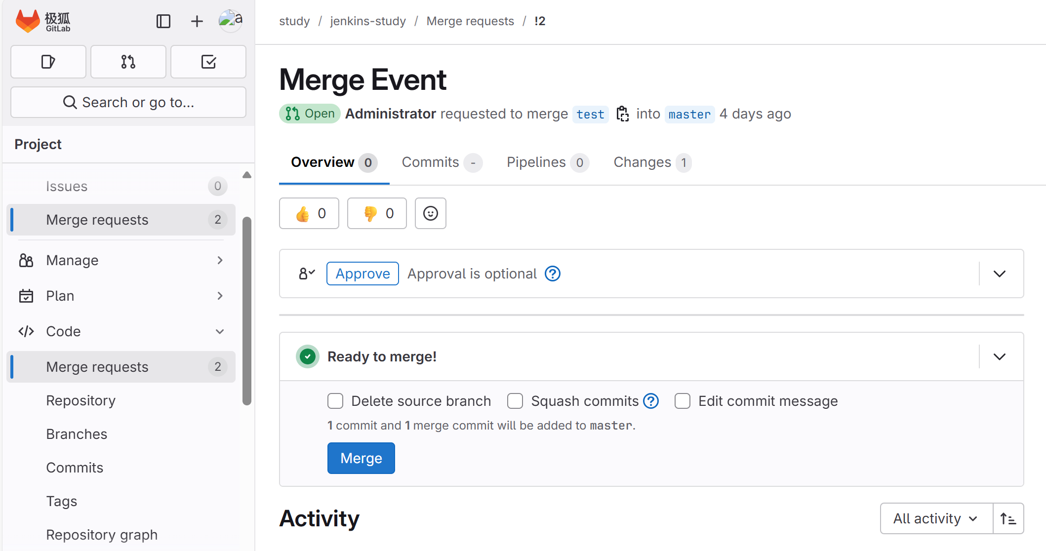The height and width of the screenshot is (551, 1046).
Task: Open the All activity filter dropdown
Action: pos(935,518)
